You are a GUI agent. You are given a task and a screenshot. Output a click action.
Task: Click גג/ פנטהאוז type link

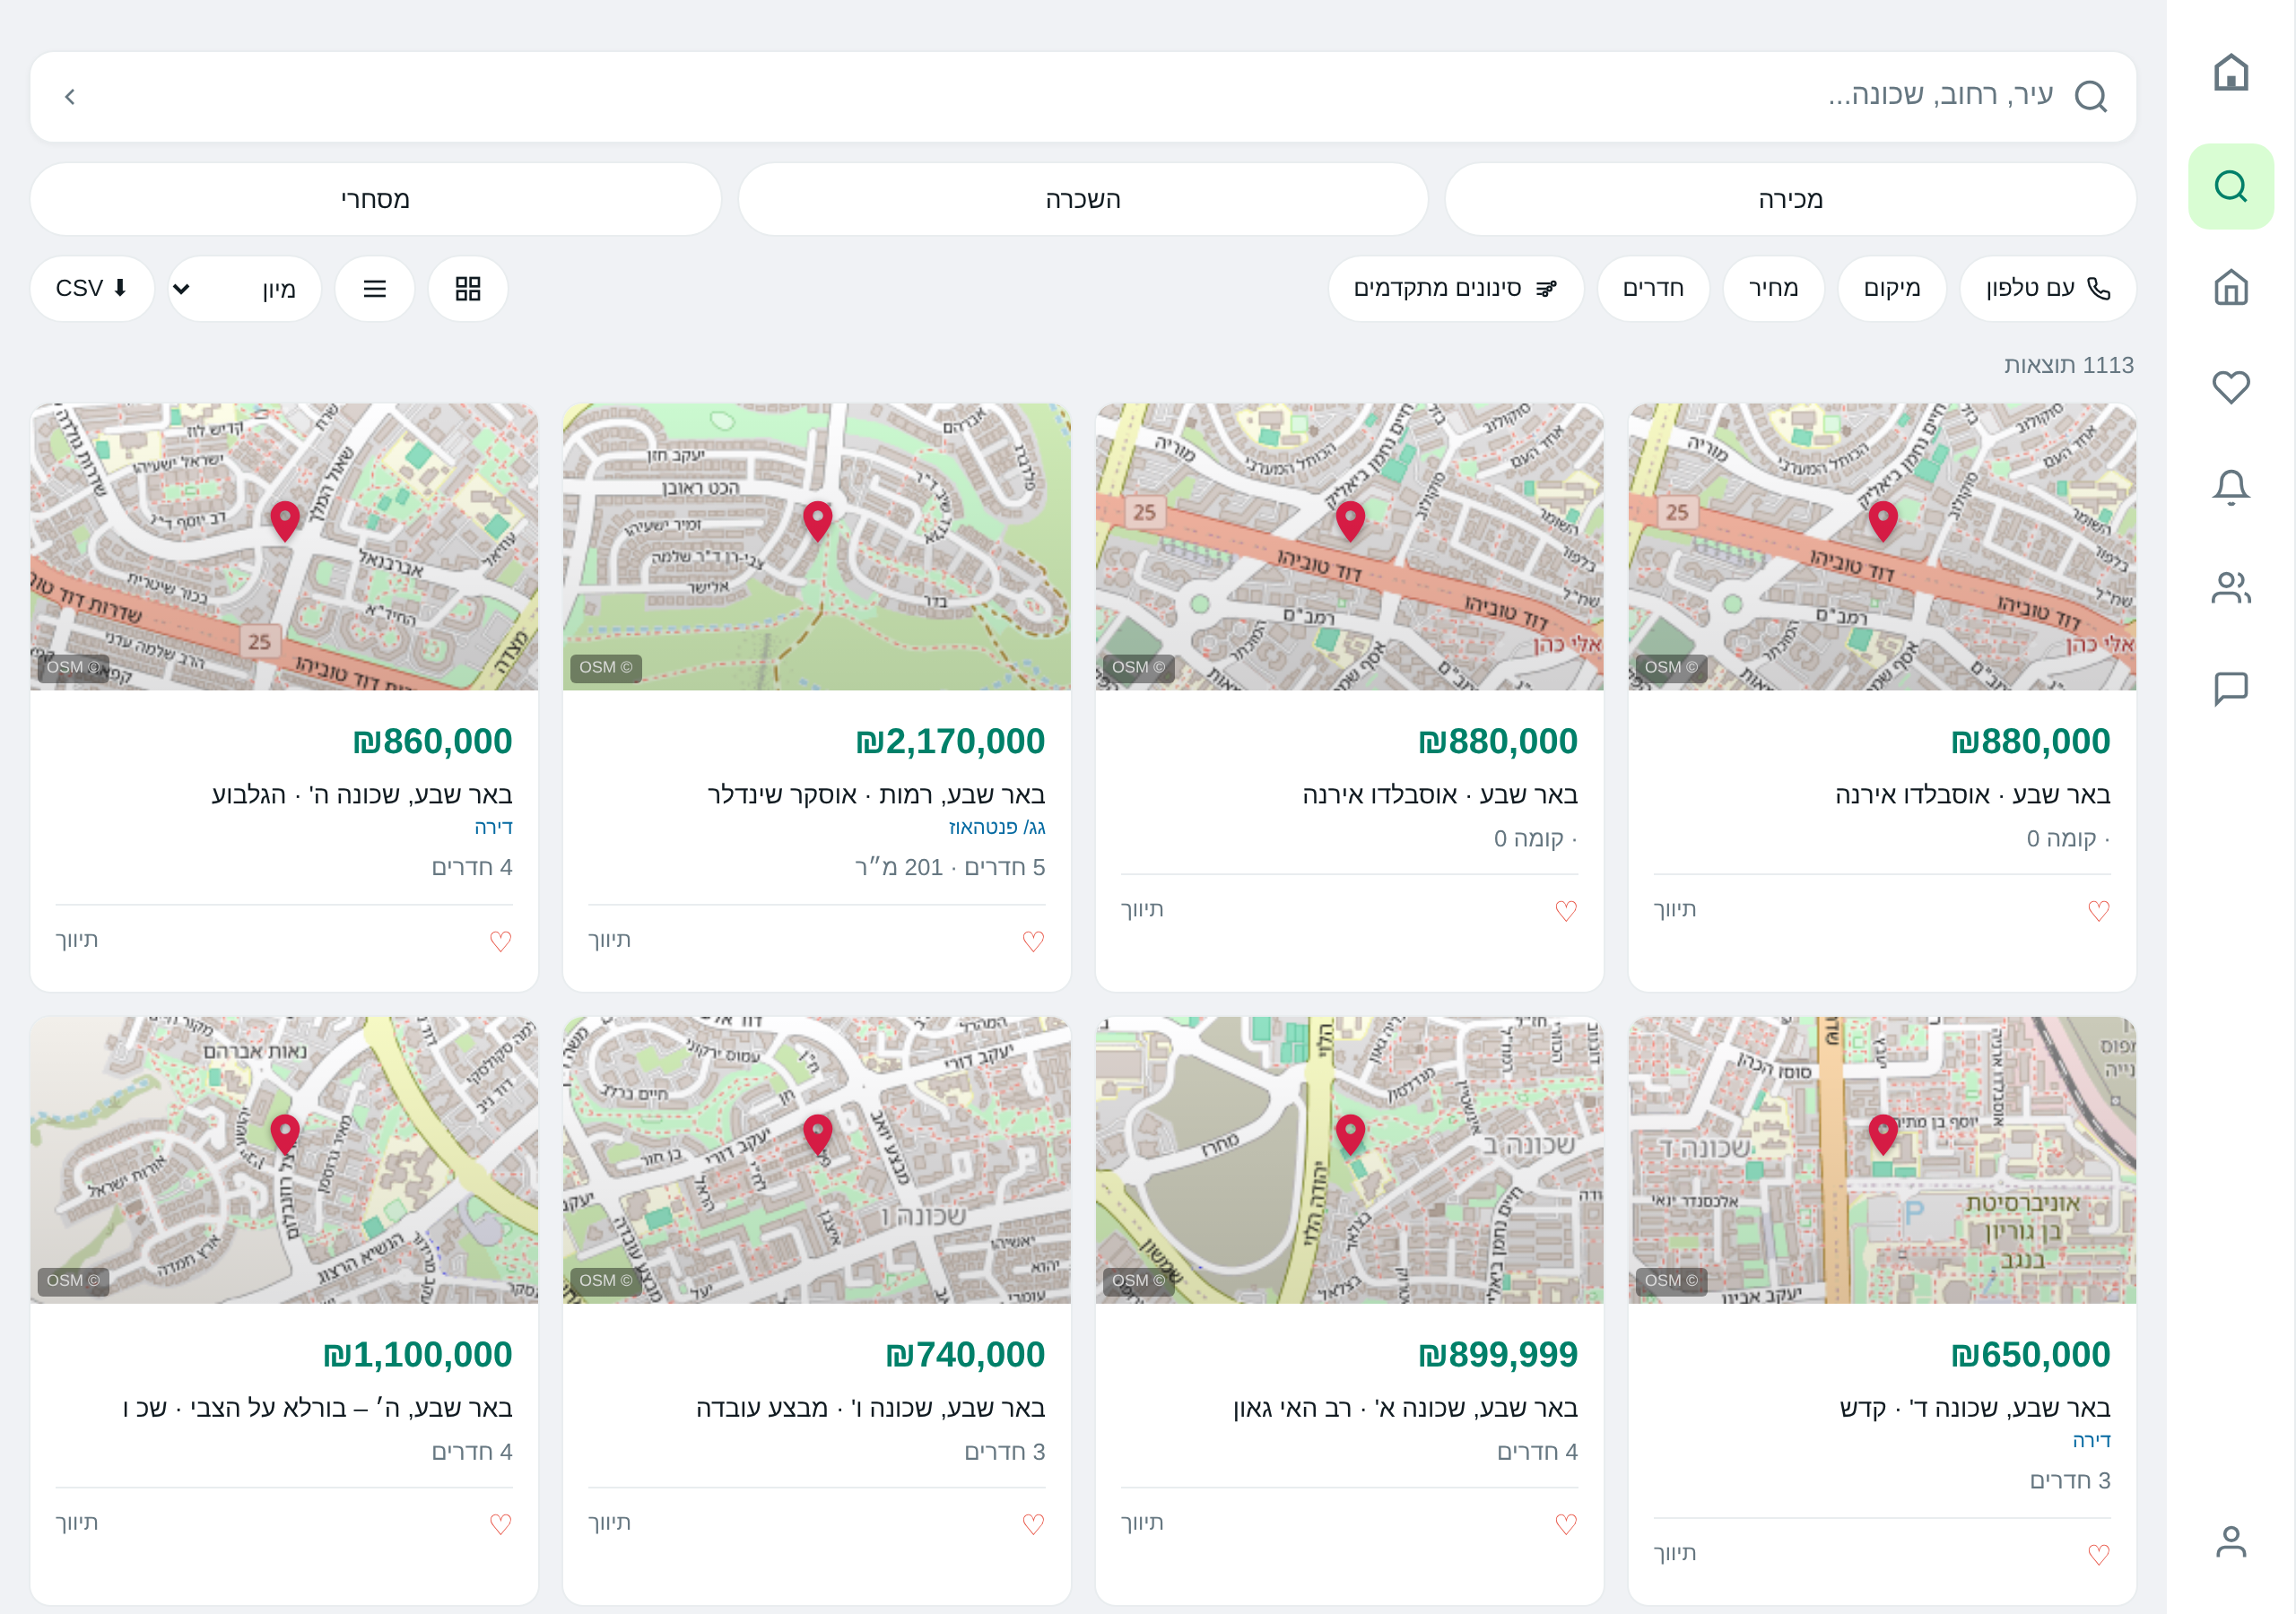coord(996,827)
